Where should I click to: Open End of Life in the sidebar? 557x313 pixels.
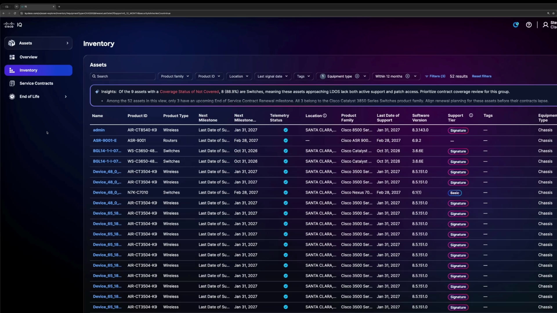pos(38,97)
